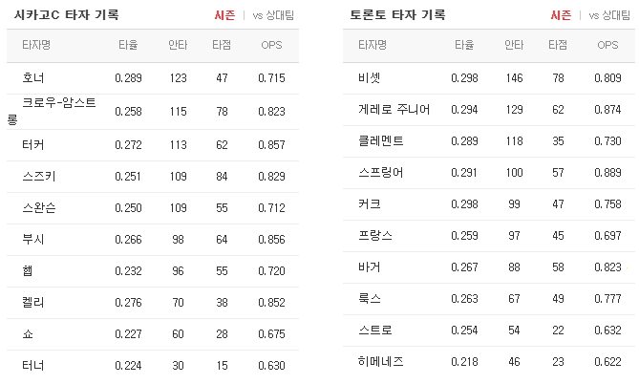This screenshot has width=639, height=384.
Task: Switch to vs 상대팀 in 토론토 table
Action: pyautogui.click(x=609, y=15)
